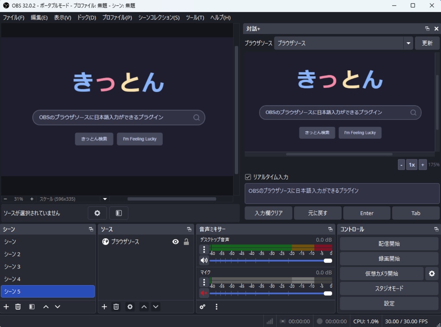Uncheck the リアルタイム入力 checkbox

(247, 176)
